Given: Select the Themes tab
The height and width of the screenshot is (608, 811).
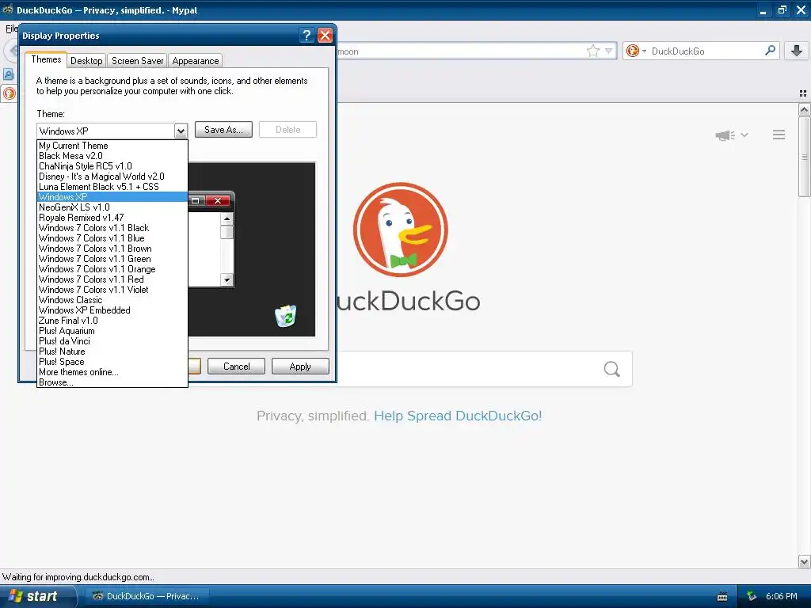Looking at the screenshot, I should [x=46, y=59].
